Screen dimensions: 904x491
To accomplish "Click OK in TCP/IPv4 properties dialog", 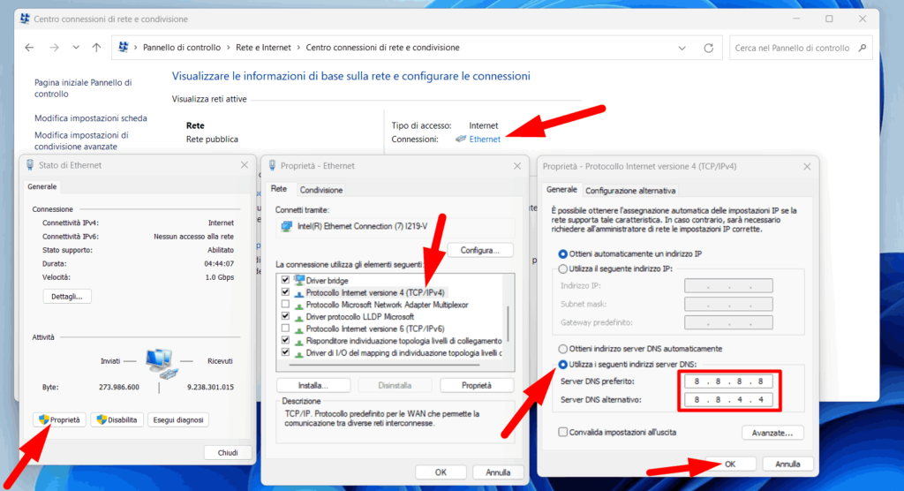I will point(730,464).
